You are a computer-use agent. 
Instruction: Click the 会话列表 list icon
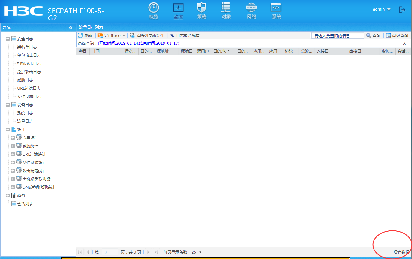coord(14,204)
